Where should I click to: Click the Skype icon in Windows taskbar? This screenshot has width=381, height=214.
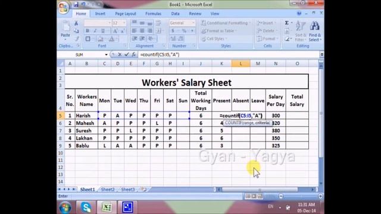click(x=86, y=207)
